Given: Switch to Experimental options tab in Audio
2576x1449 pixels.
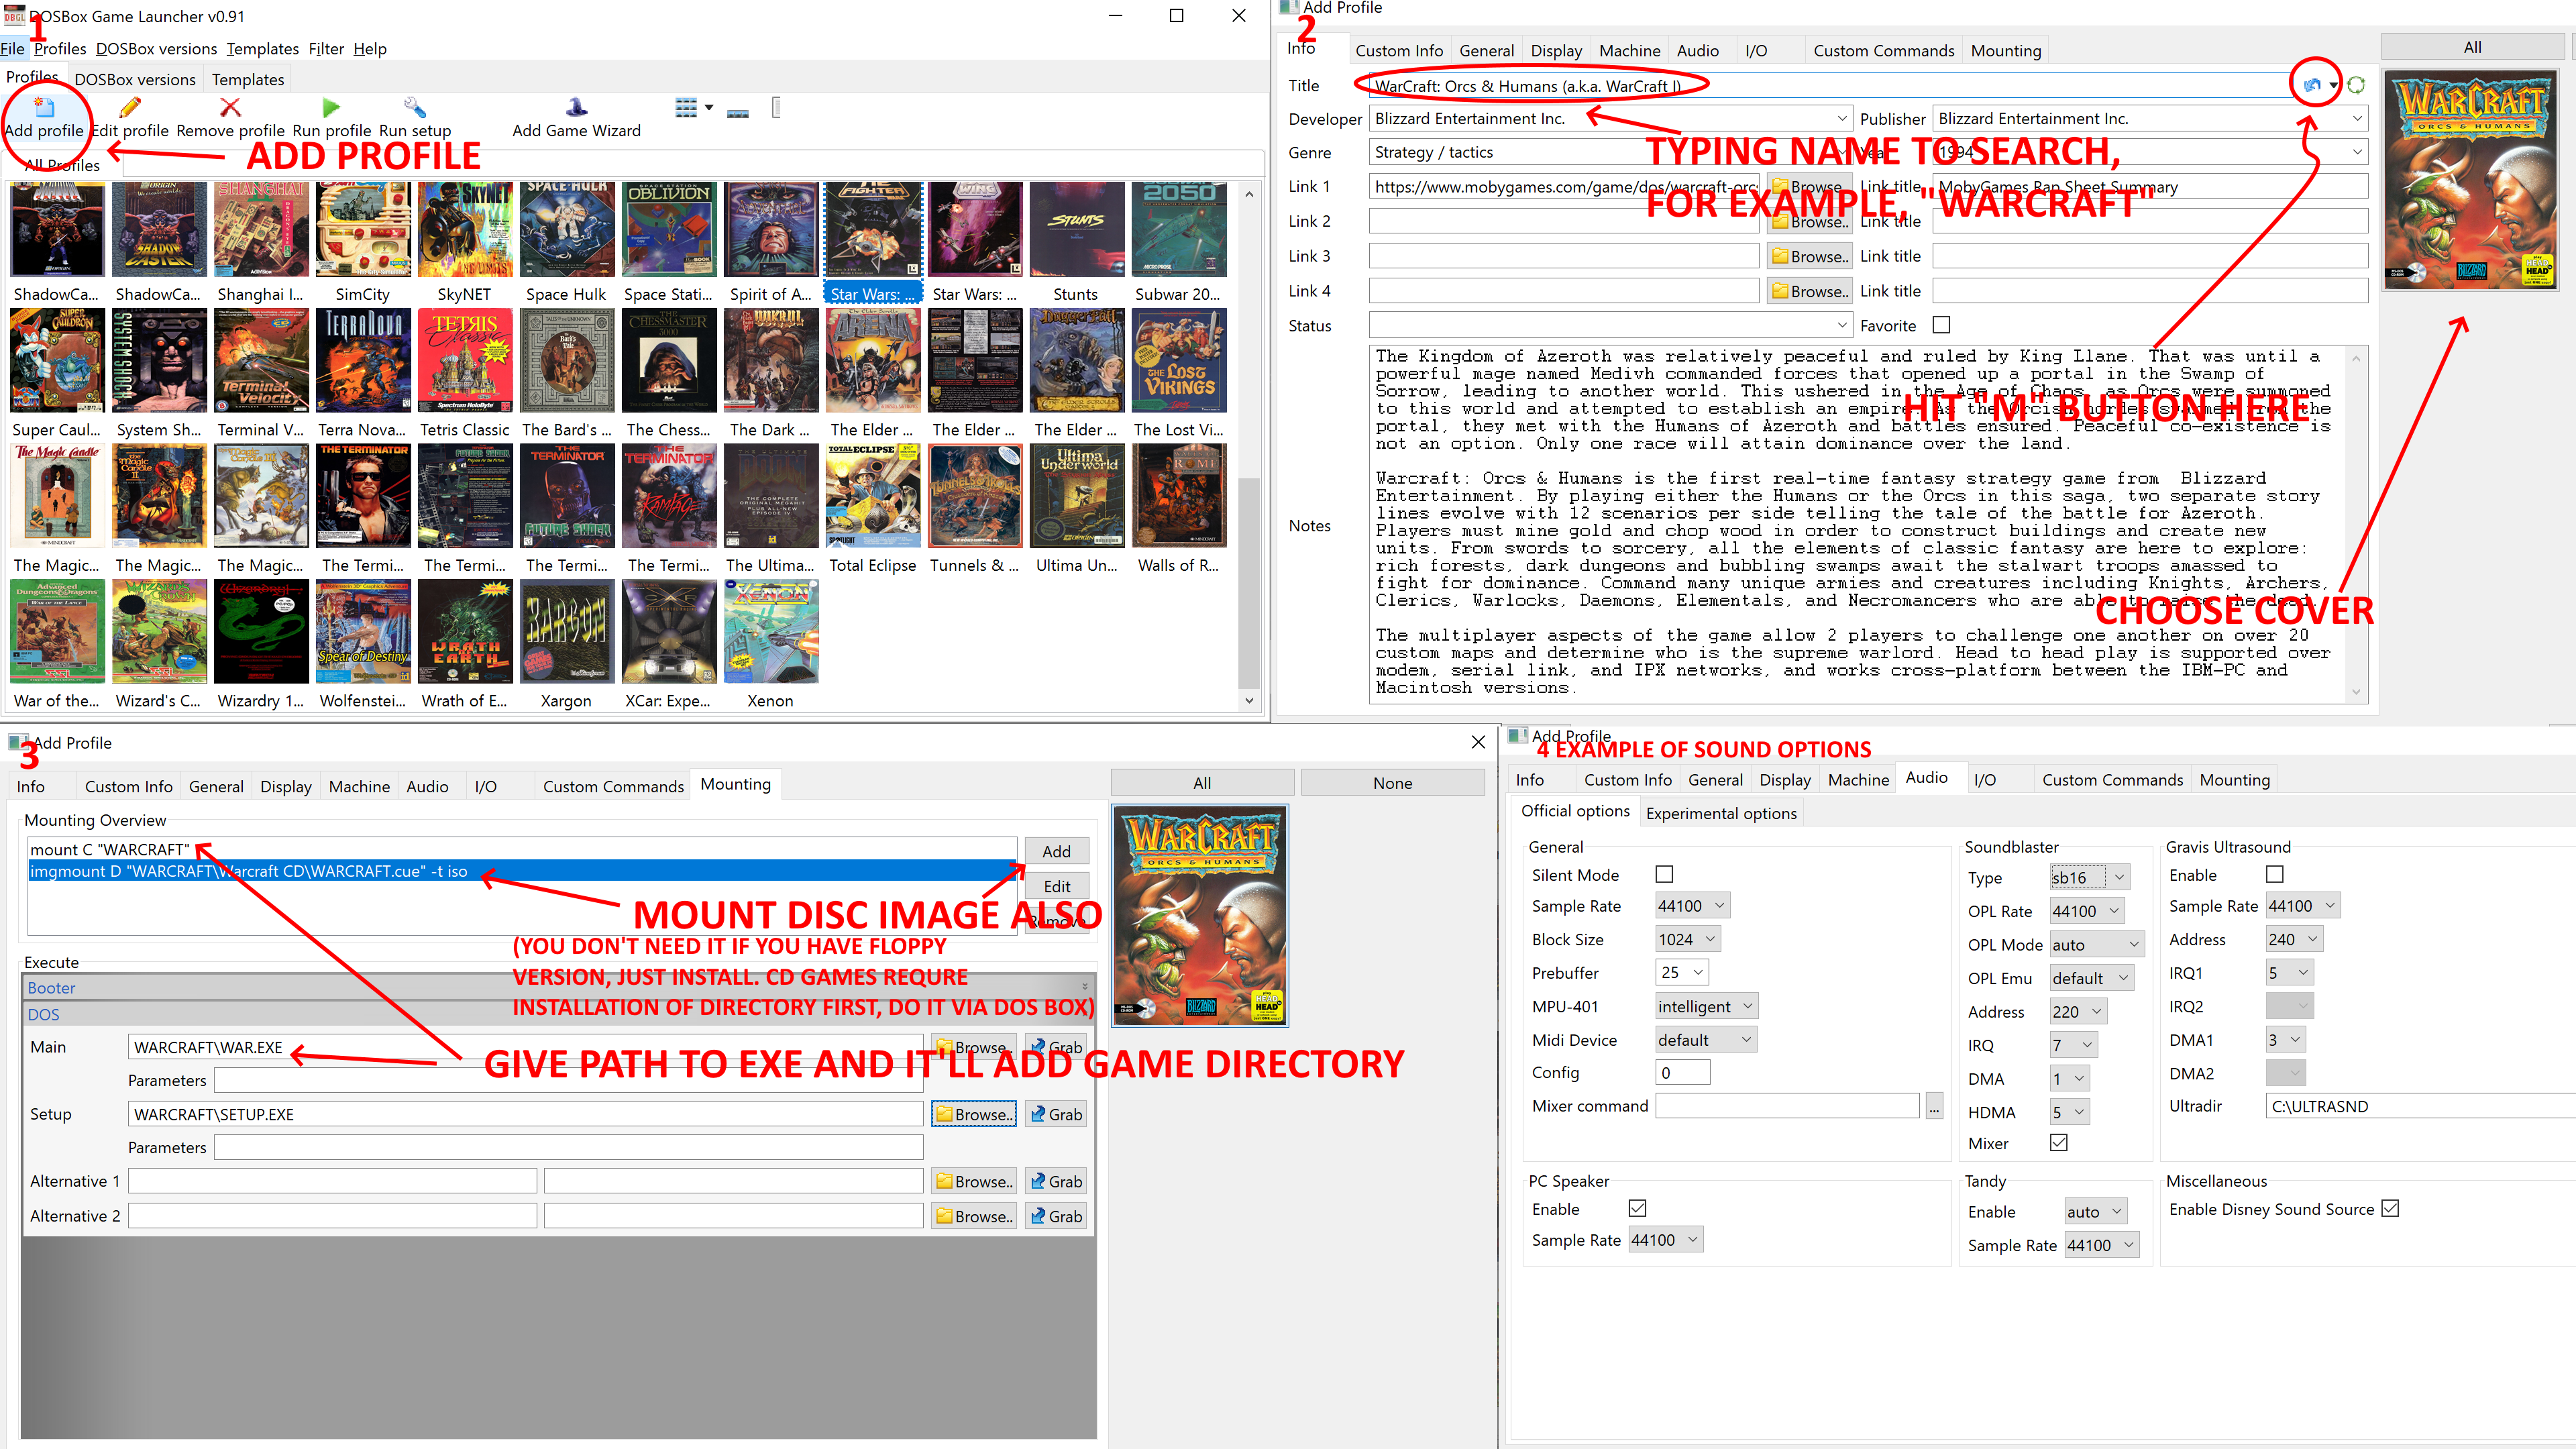Looking at the screenshot, I should pyautogui.click(x=1721, y=813).
